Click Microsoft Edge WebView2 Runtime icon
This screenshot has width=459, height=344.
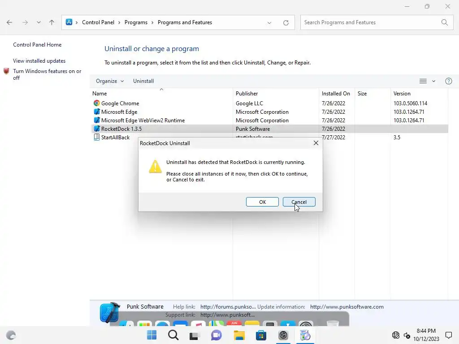pyautogui.click(x=97, y=120)
